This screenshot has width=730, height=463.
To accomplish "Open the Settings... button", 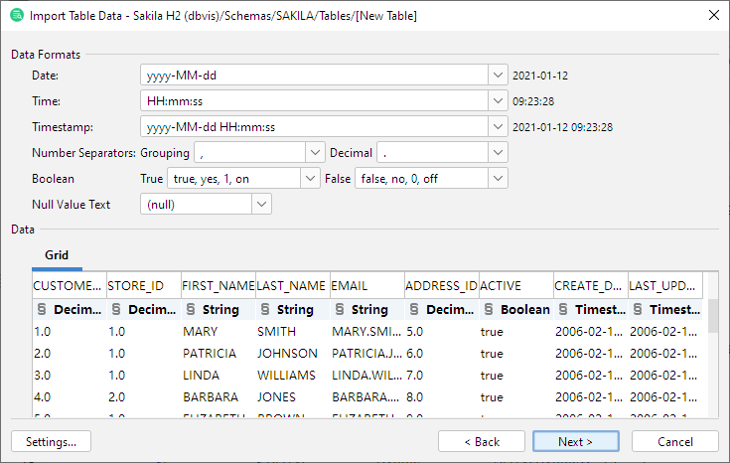I will click(x=51, y=441).
